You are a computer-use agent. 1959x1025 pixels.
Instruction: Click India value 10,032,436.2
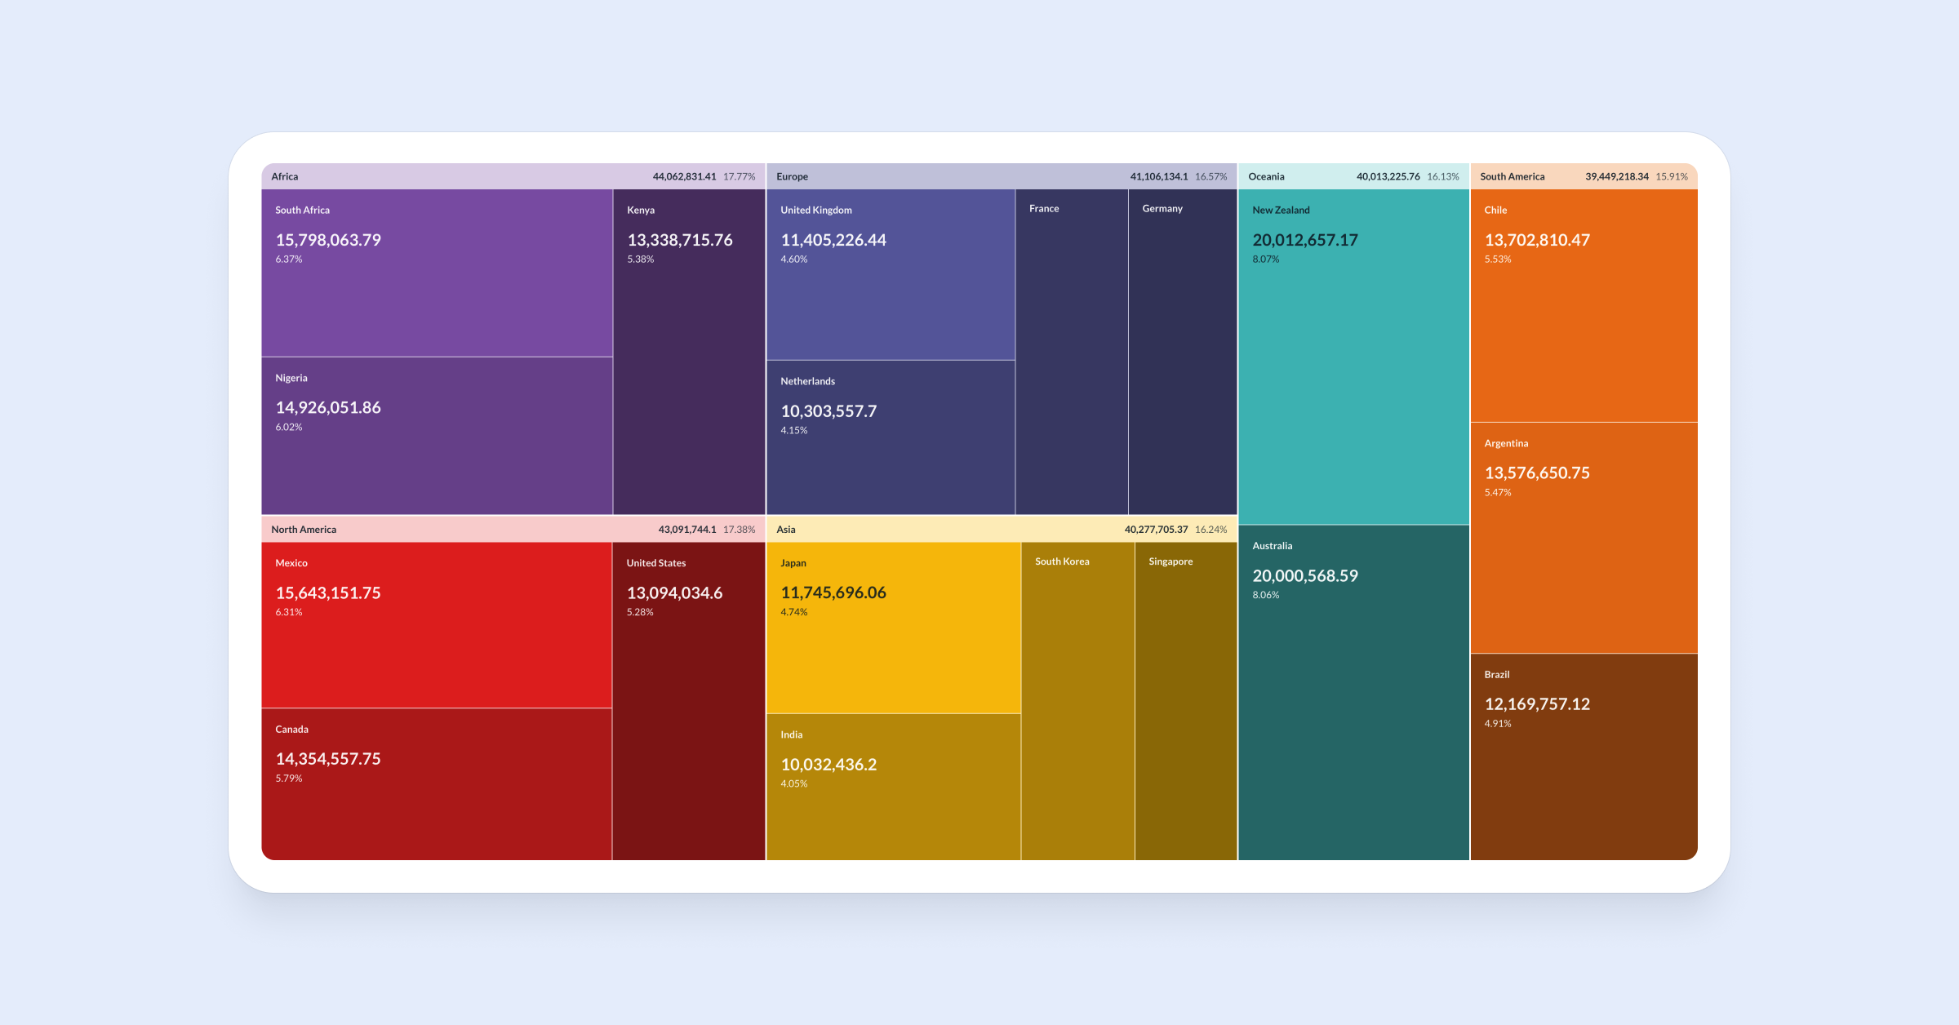[x=828, y=765]
